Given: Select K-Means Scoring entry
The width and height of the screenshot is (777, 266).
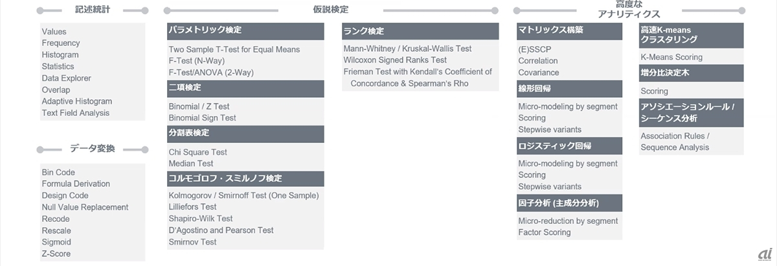Looking at the screenshot, I should click(x=671, y=57).
